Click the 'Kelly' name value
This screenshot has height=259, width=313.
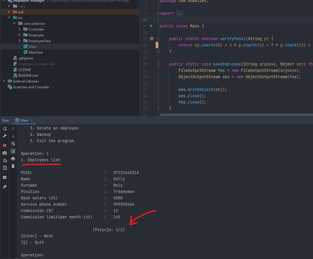point(119,179)
